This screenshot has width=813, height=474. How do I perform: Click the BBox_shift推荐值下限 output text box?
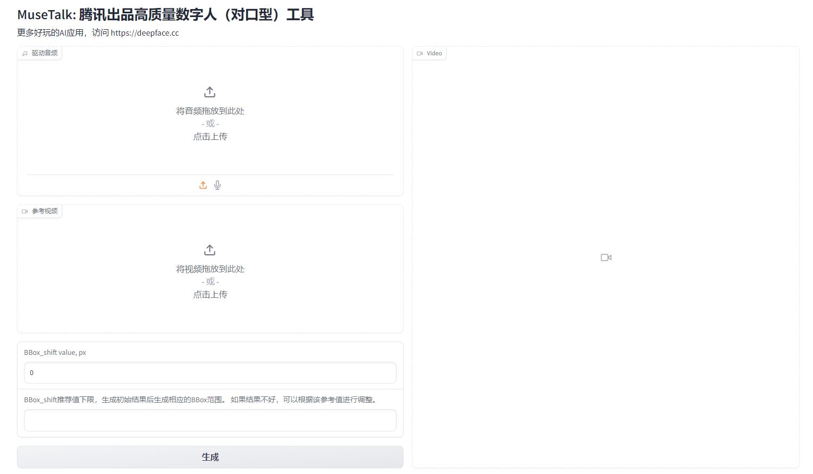point(210,420)
